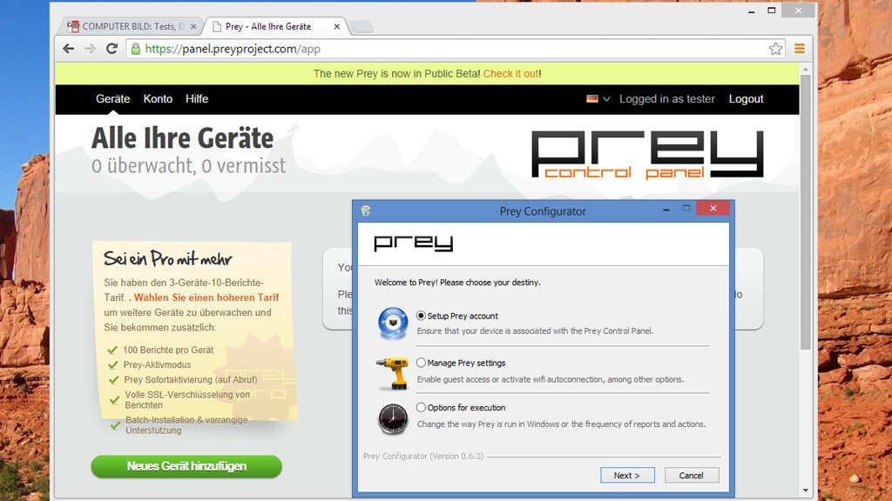The image size is (892, 501).
Task: Click the blue globe Setup account icon
Action: [393, 324]
